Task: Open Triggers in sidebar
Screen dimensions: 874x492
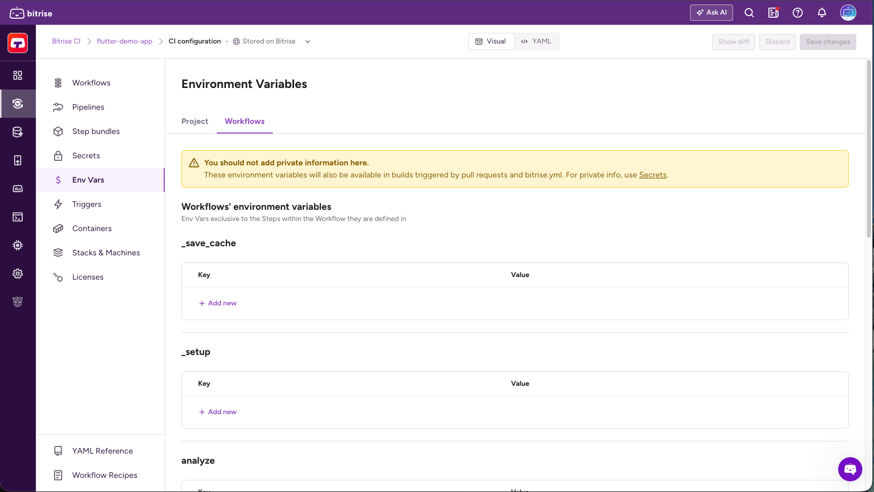Action: (x=101, y=204)
